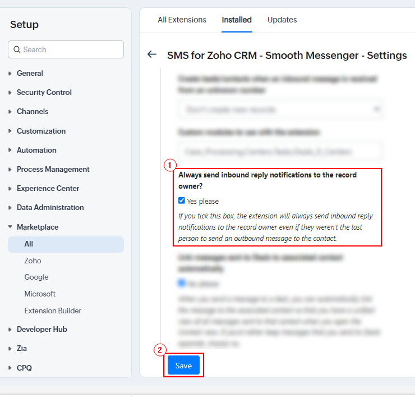The height and width of the screenshot is (397, 415).
Task: Click the Data Administration label
Action: (x=50, y=208)
